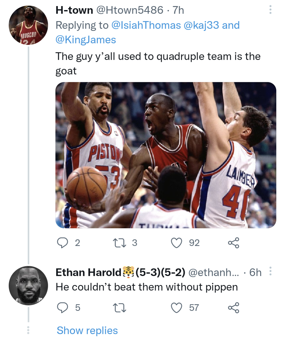Viewport: 285px width, 346px height.
Task: Open @KingJames mentioned profile
Action: pyautogui.click(x=85, y=40)
